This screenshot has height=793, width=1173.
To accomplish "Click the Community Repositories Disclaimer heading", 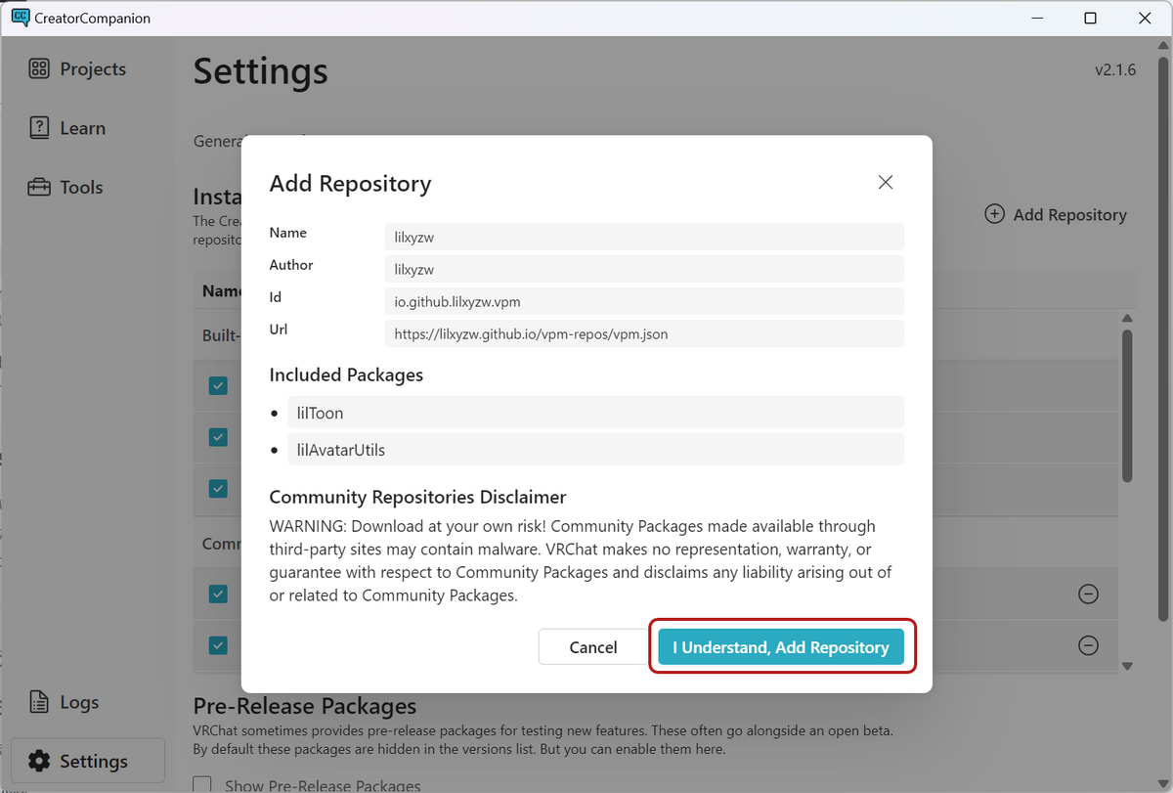I will tap(417, 497).
